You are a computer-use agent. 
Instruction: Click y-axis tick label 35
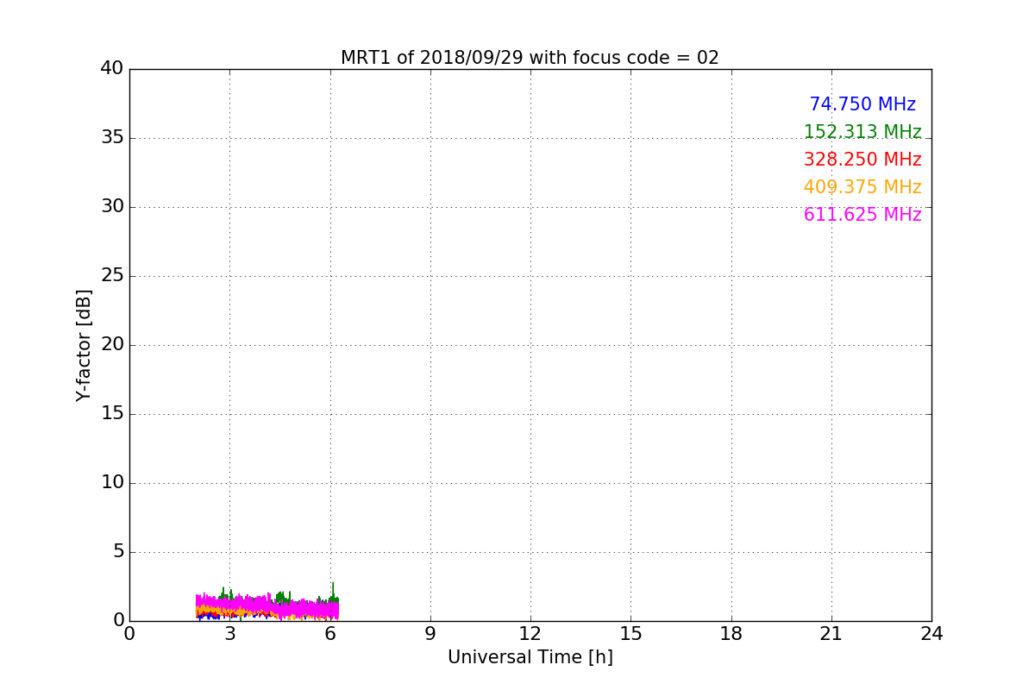[112, 138]
